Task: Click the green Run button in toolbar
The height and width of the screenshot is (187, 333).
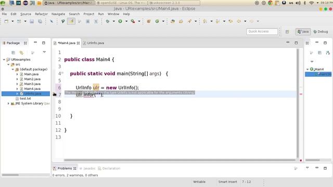Action: click(x=120, y=21)
